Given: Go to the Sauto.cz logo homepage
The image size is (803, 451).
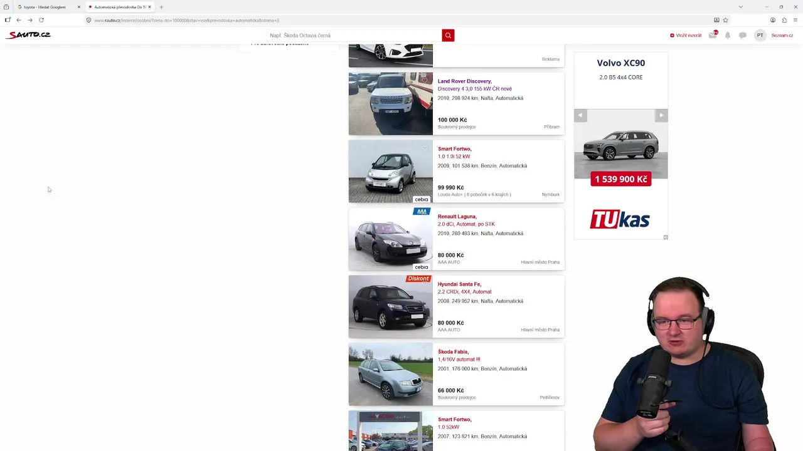Looking at the screenshot, I should tap(28, 35).
